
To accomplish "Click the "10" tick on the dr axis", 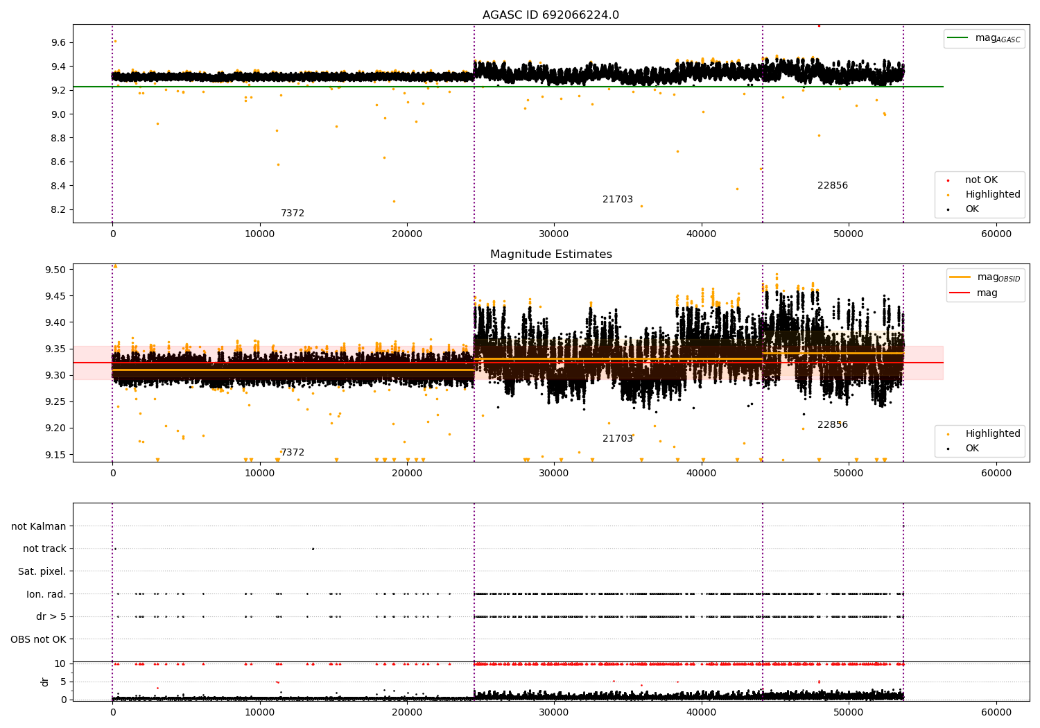I will [x=60, y=664].
